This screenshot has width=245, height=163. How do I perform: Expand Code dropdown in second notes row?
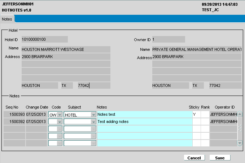[x=60, y=122]
